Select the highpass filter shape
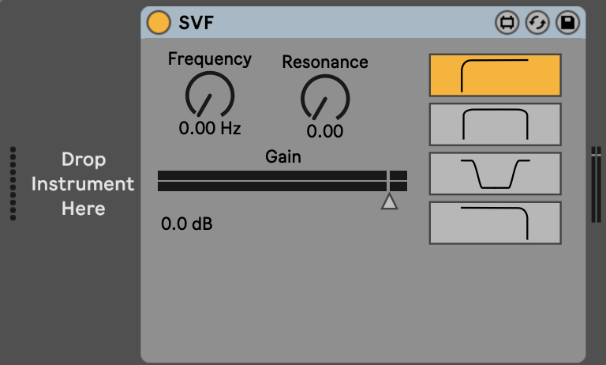This screenshot has height=365, width=606. (495, 75)
